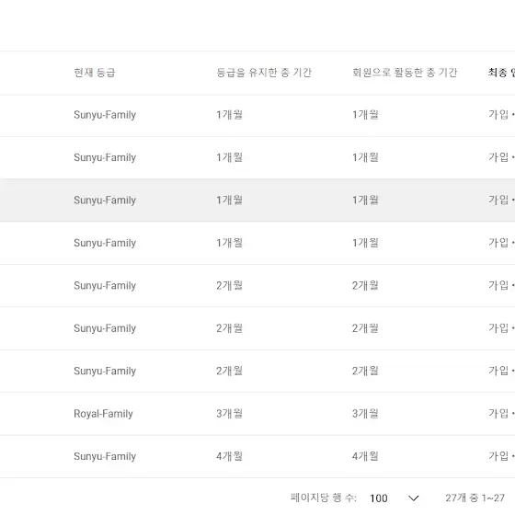Image resolution: width=515 pixels, height=515 pixels.
Task: Sort by 회원으로 활동한 총 기간 header
Action: point(405,73)
